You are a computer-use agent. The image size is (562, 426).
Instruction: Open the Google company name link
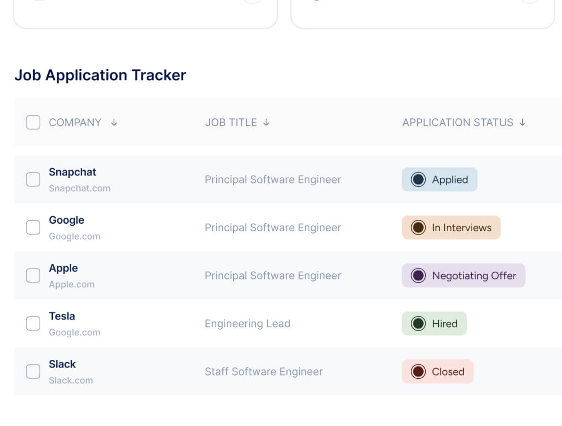tap(67, 220)
